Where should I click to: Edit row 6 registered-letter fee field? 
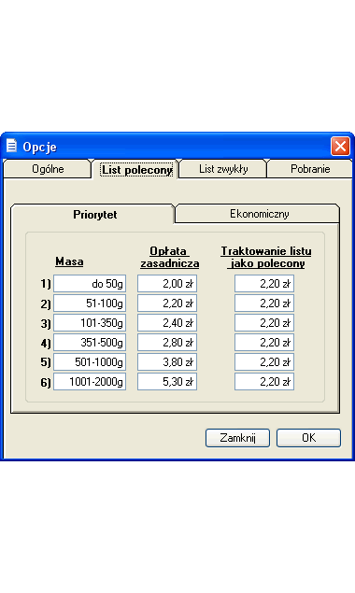tap(264, 382)
